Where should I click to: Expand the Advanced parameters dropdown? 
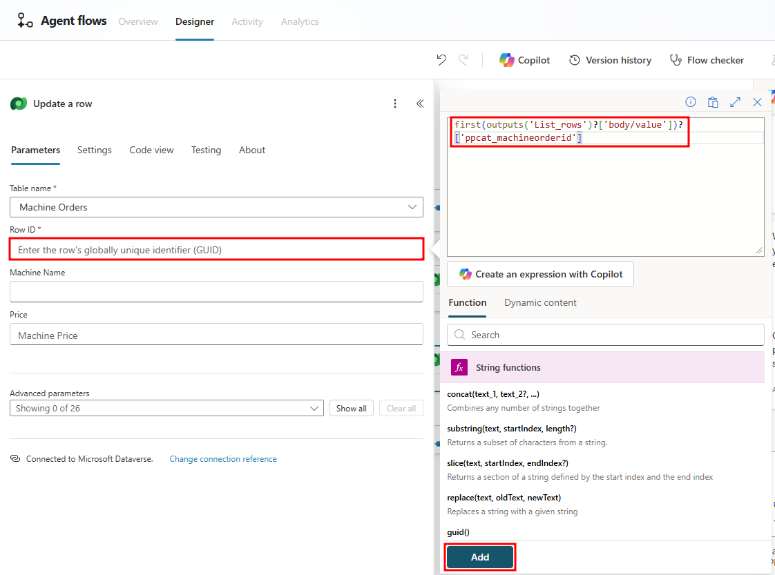tap(166, 408)
